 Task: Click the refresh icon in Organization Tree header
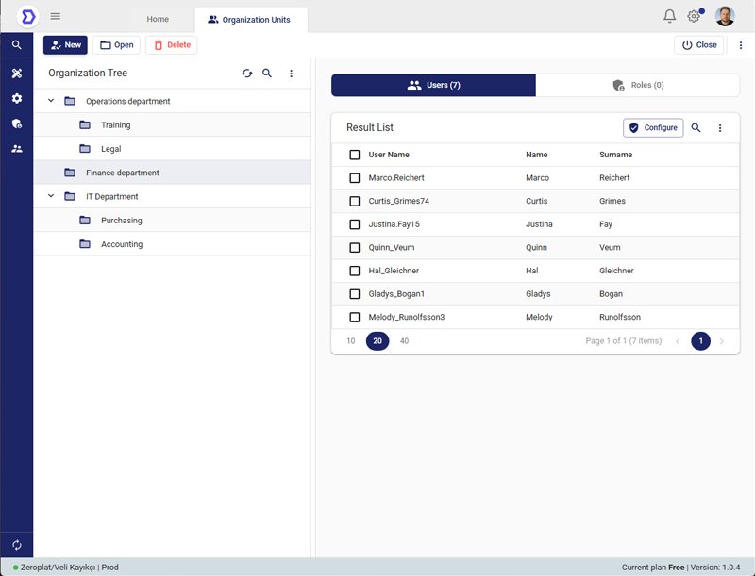click(x=247, y=74)
